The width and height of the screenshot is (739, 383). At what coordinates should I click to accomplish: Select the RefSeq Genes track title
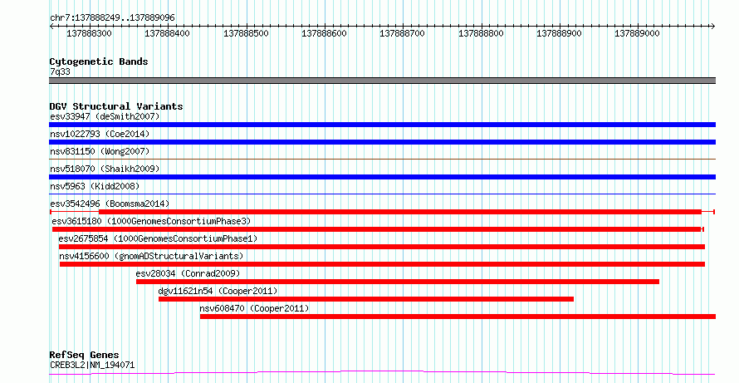click(x=84, y=355)
